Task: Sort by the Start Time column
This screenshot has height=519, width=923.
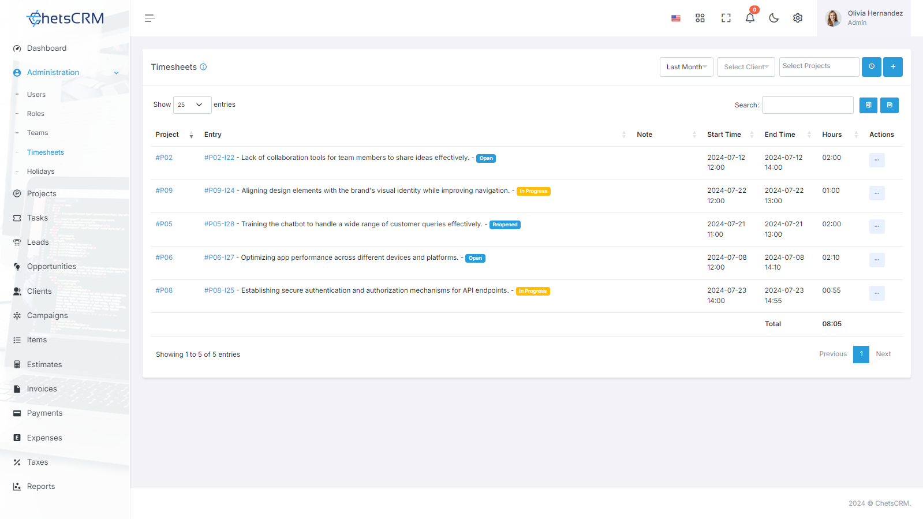Action: coord(731,135)
